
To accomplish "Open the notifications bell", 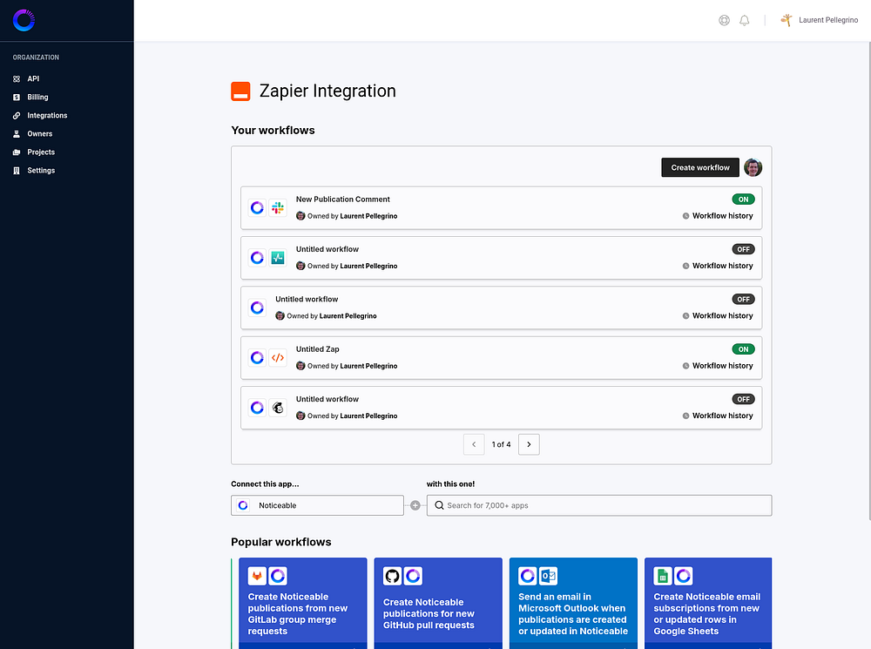I will tap(745, 21).
